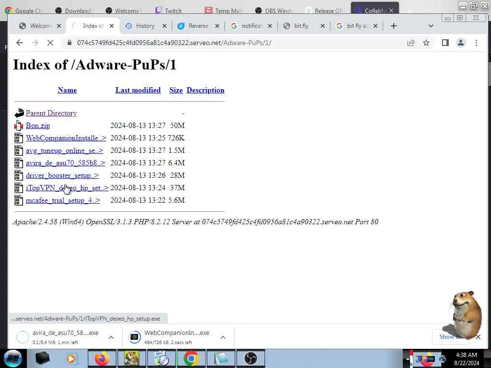Open the profile avatar menu

461,43
